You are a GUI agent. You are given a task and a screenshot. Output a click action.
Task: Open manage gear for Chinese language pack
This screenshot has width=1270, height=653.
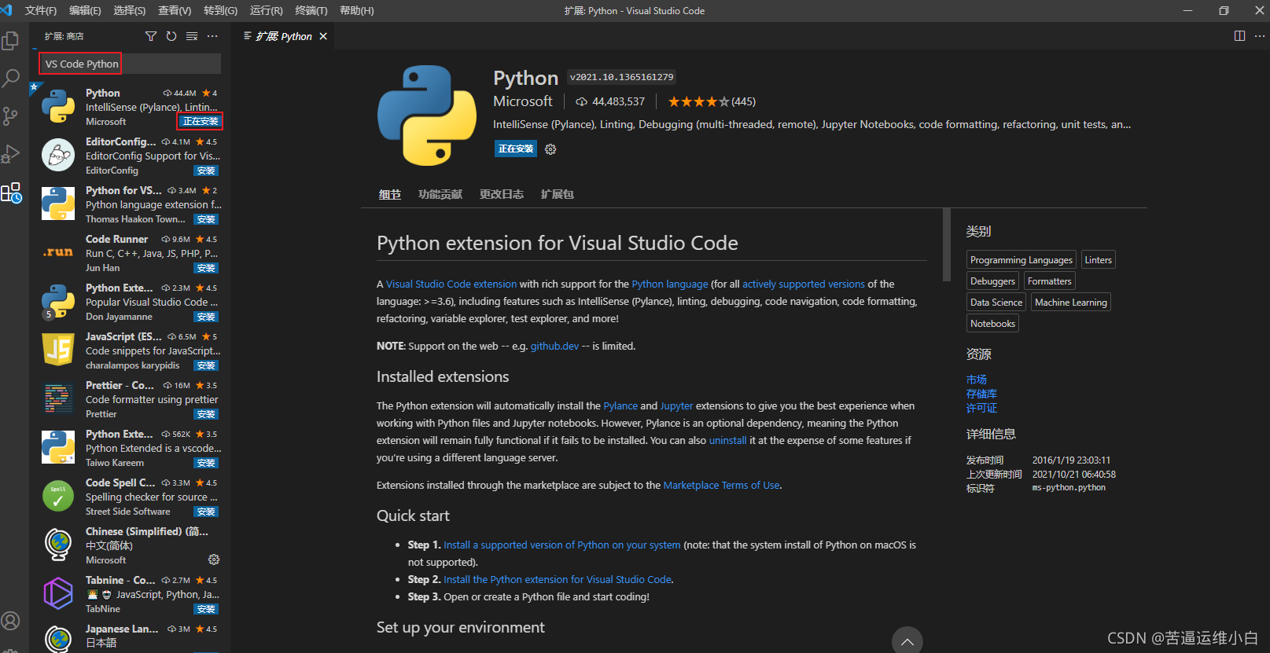(214, 559)
